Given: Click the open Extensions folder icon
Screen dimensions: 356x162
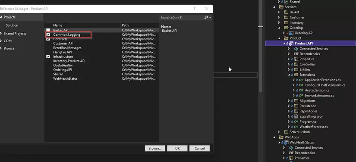Looking at the screenshot, I should click(296, 75).
